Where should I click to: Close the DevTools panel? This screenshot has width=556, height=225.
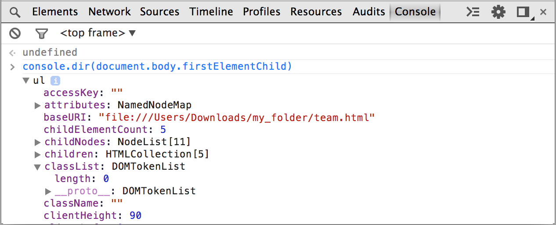pos(543,12)
